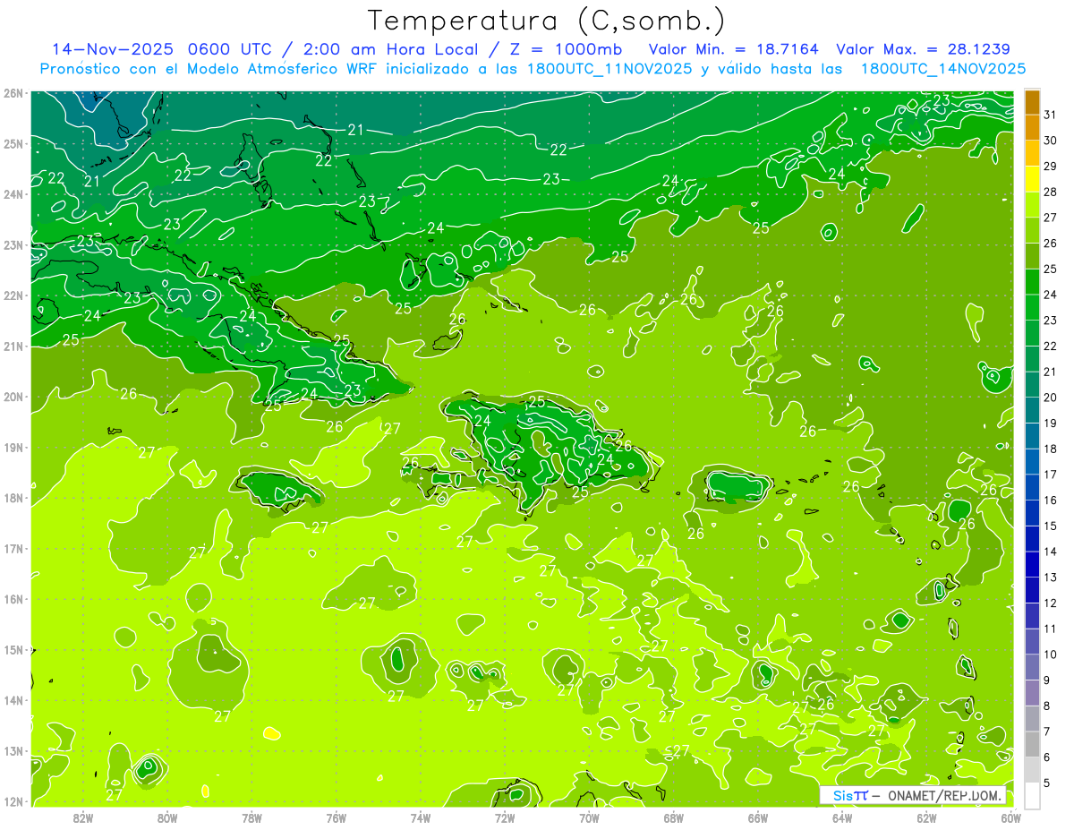Click the 74W longitude axis label
The image size is (1074, 830).
420,817
